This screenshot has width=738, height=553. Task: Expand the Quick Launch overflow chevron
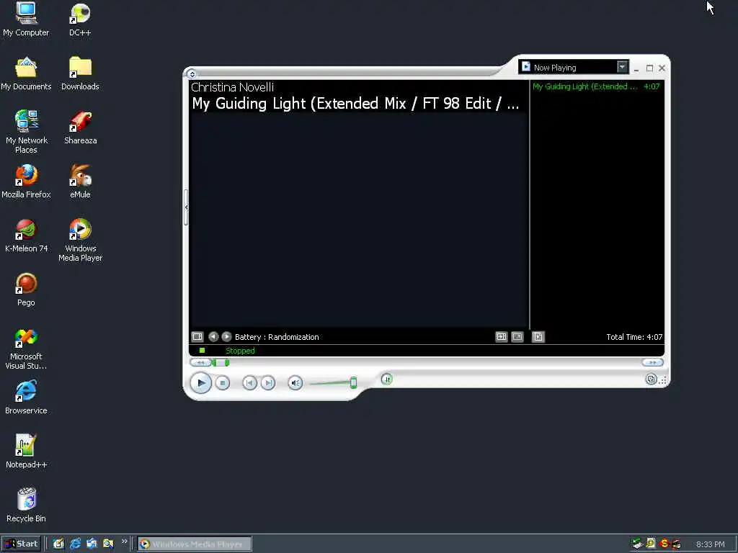(124, 541)
